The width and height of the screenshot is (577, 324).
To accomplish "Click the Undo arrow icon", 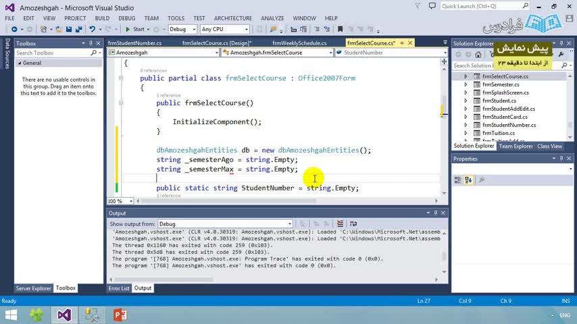I will point(92,29).
